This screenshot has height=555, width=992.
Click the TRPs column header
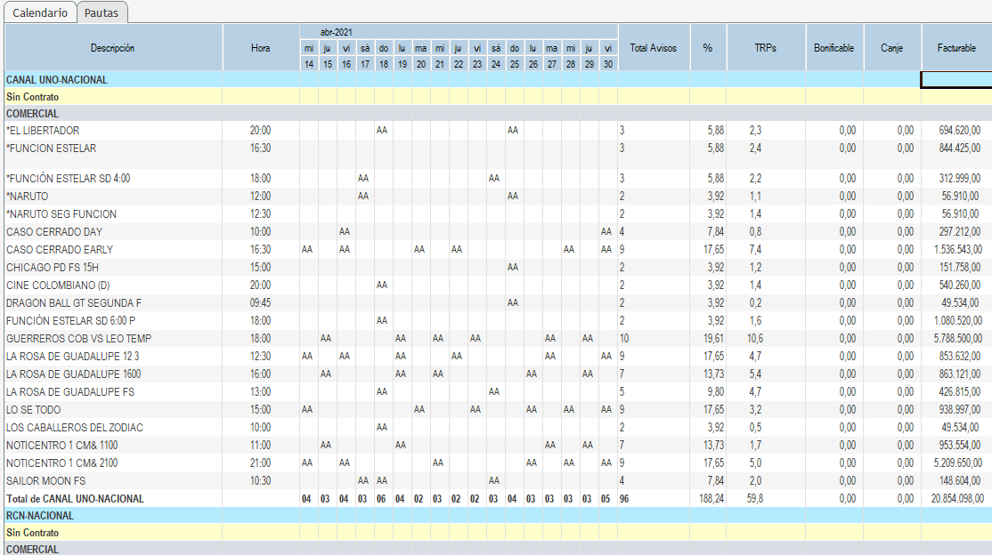pyautogui.click(x=765, y=48)
